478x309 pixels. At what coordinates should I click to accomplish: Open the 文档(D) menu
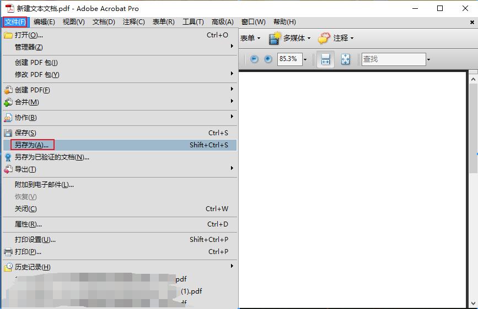point(104,22)
